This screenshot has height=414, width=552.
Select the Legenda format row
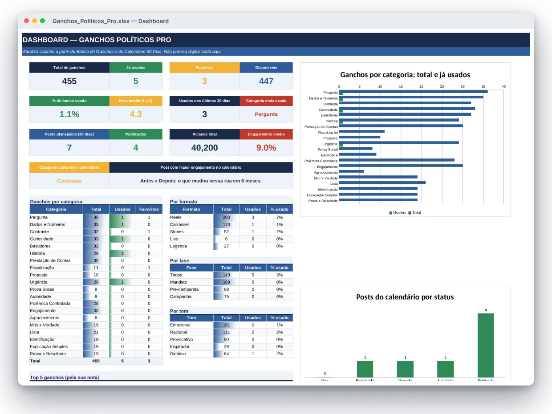(x=231, y=246)
